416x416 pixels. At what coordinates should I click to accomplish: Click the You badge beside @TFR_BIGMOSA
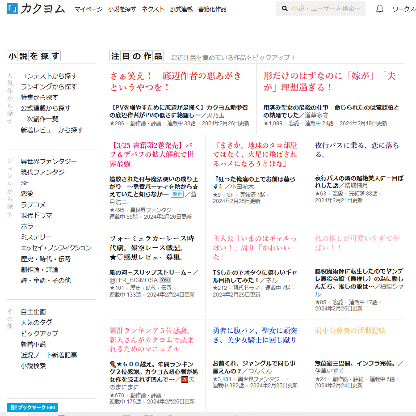165,280
